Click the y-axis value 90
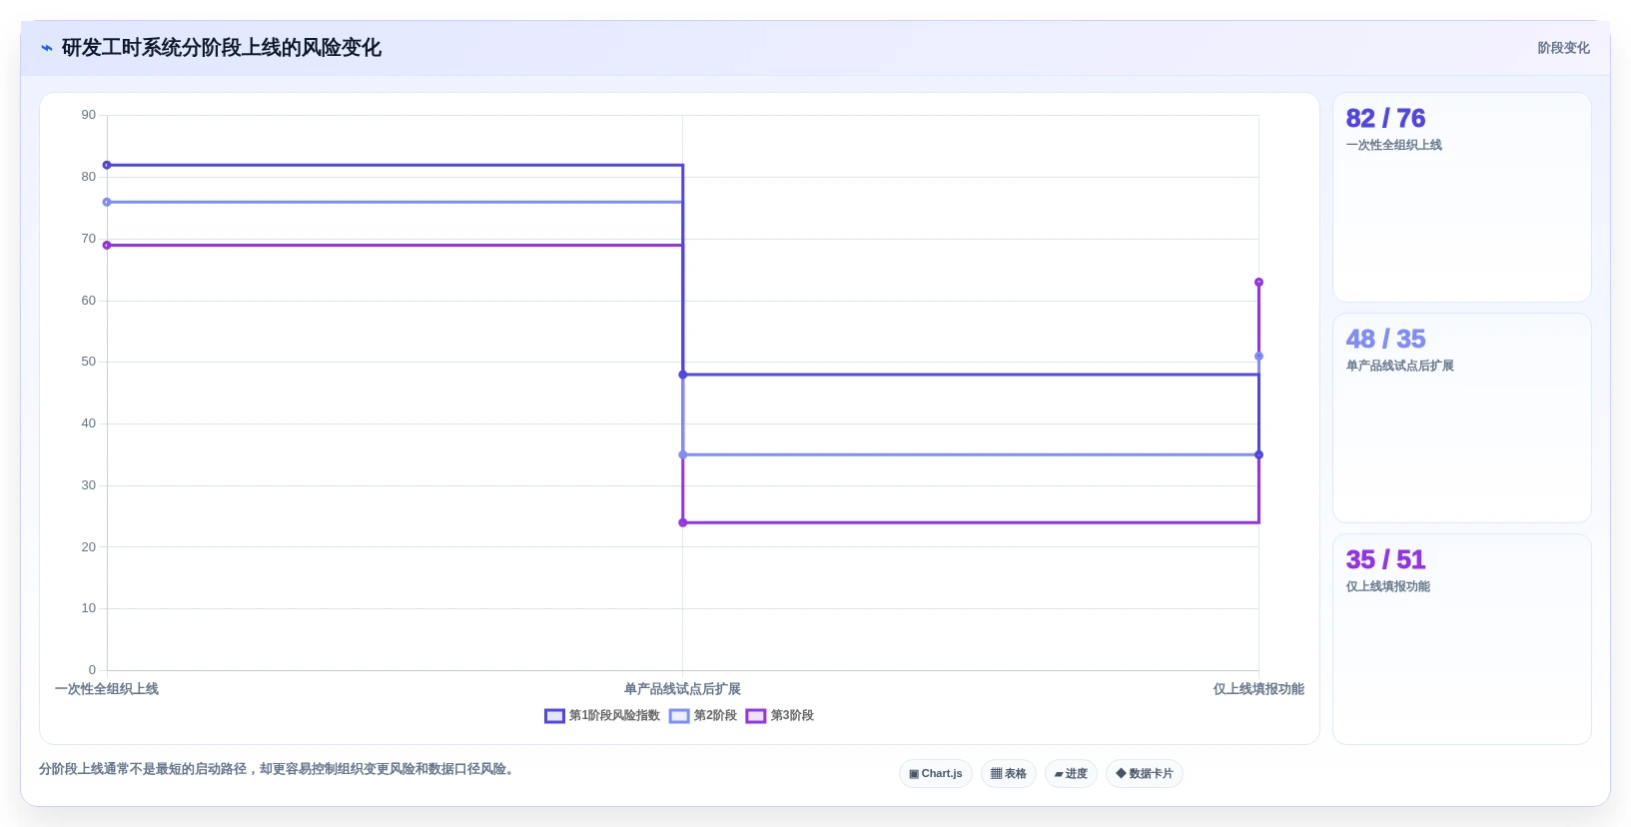 pyautogui.click(x=89, y=115)
